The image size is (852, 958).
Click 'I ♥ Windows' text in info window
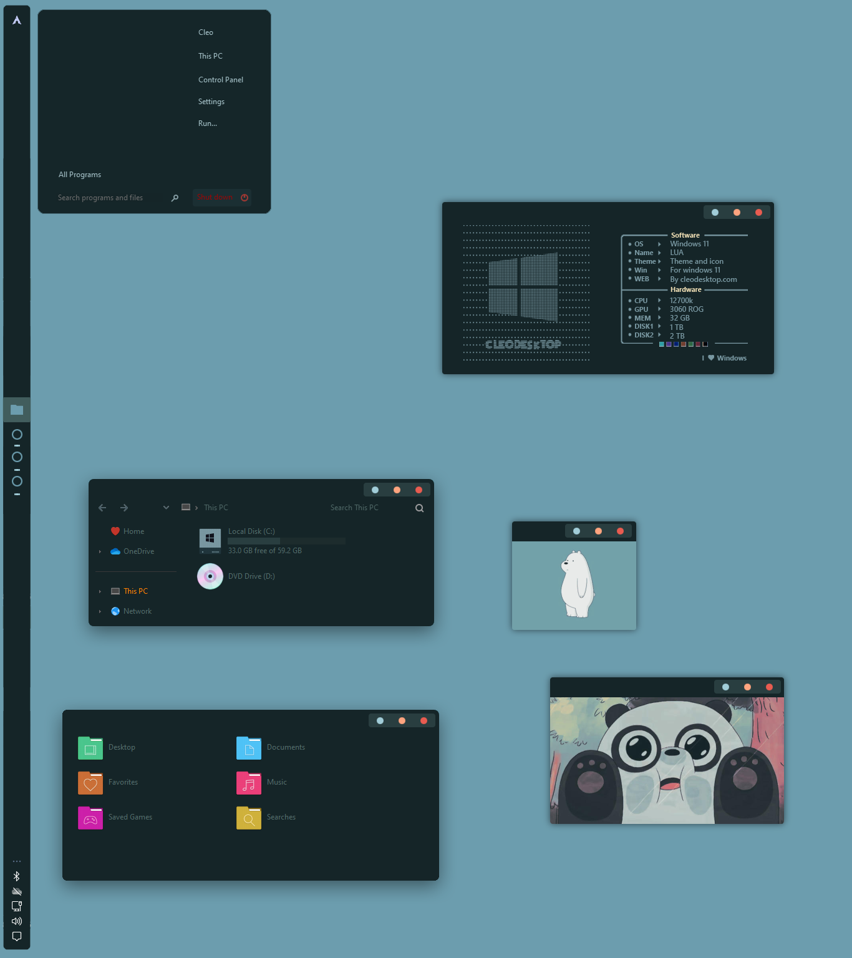(x=724, y=358)
